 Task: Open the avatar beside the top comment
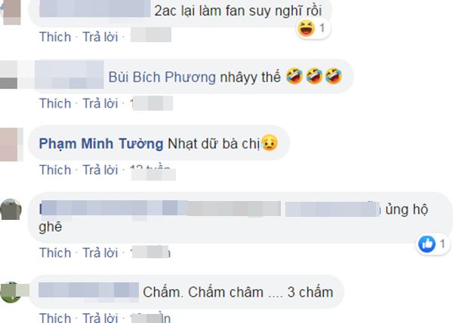tap(11, 12)
